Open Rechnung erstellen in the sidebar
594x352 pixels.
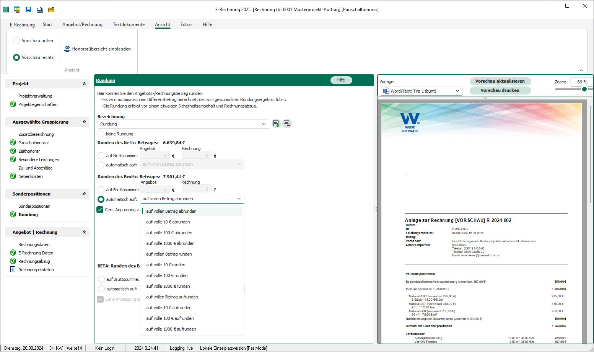pos(36,270)
